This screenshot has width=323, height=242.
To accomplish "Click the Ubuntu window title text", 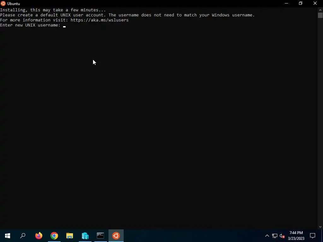I will (14, 4).
